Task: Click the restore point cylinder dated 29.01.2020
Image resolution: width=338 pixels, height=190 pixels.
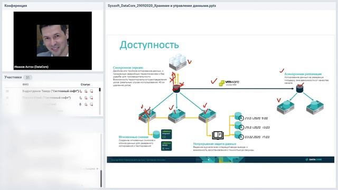Action: 238,126
